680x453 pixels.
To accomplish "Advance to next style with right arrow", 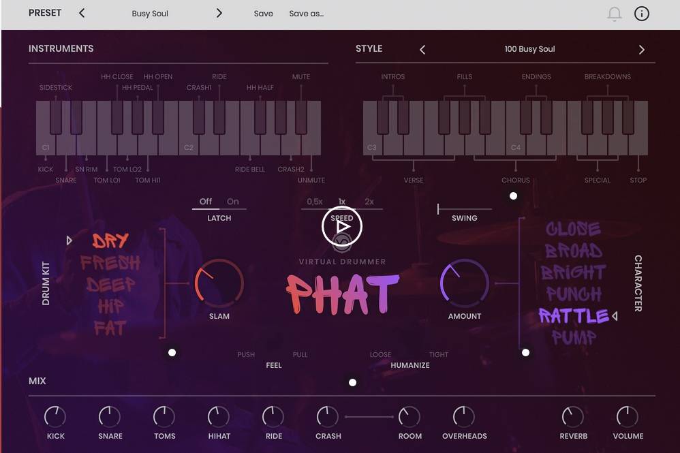I will (x=641, y=49).
